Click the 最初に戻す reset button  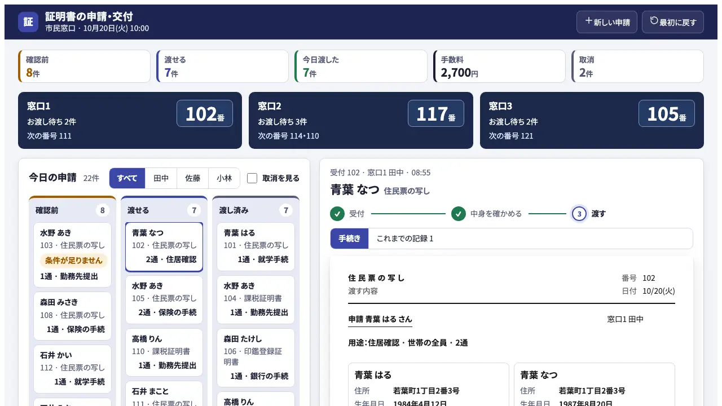coord(673,22)
